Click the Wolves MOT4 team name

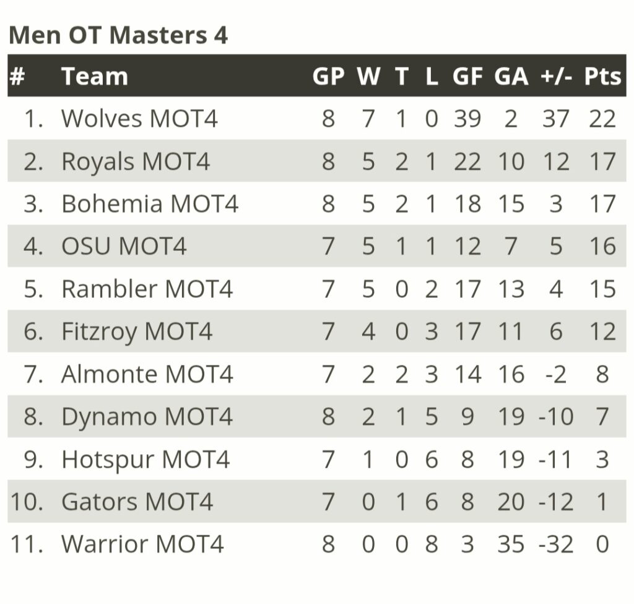coord(139,118)
